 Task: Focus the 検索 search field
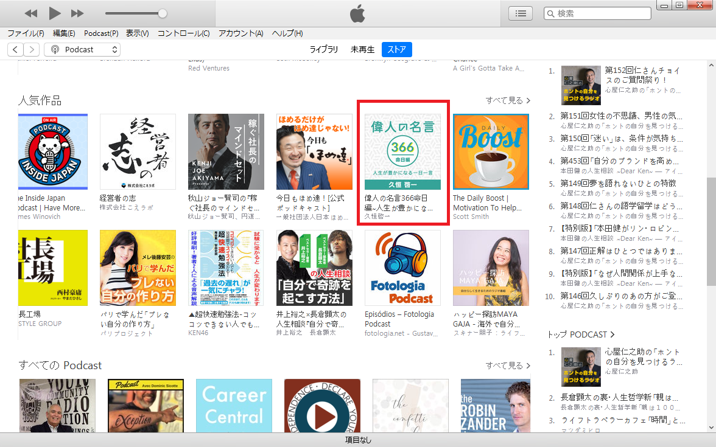(x=597, y=13)
